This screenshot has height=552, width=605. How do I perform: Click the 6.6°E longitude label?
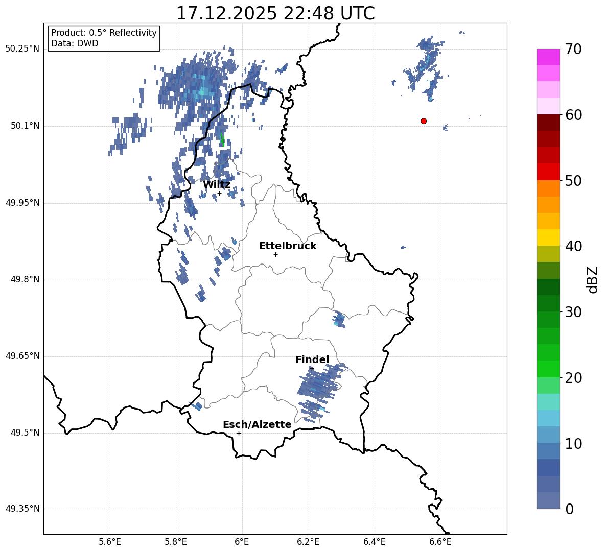[x=440, y=542]
